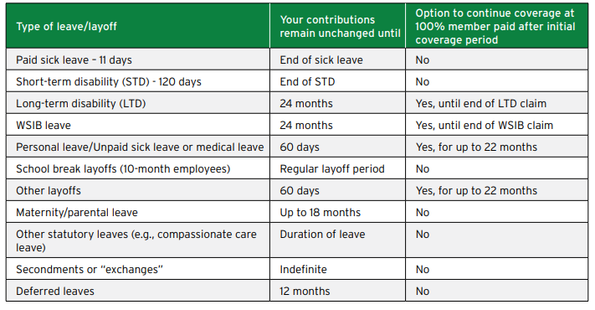Screen dimensions: 595x310
Task: Select the 'Your contributions remain unchanged until' header
Action: point(338,26)
